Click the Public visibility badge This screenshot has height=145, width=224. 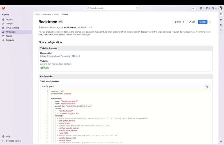click(x=45, y=68)
